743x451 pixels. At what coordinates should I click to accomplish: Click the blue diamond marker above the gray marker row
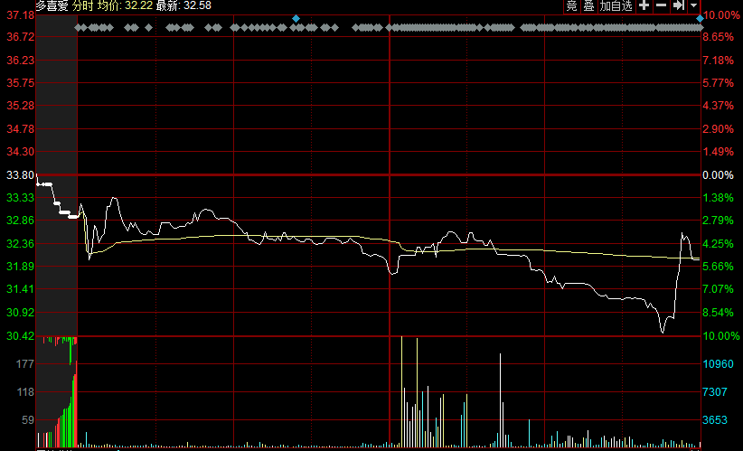coord(296,18)
